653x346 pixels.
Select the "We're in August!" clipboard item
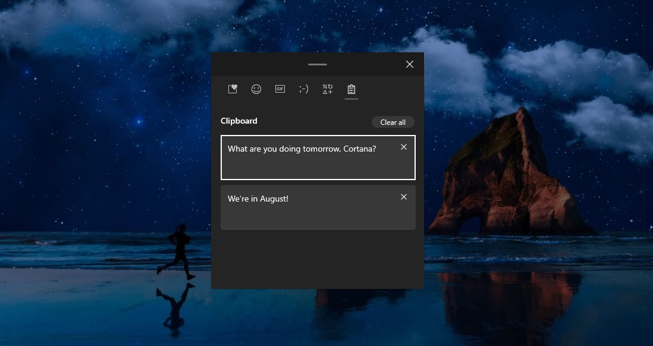309,207
